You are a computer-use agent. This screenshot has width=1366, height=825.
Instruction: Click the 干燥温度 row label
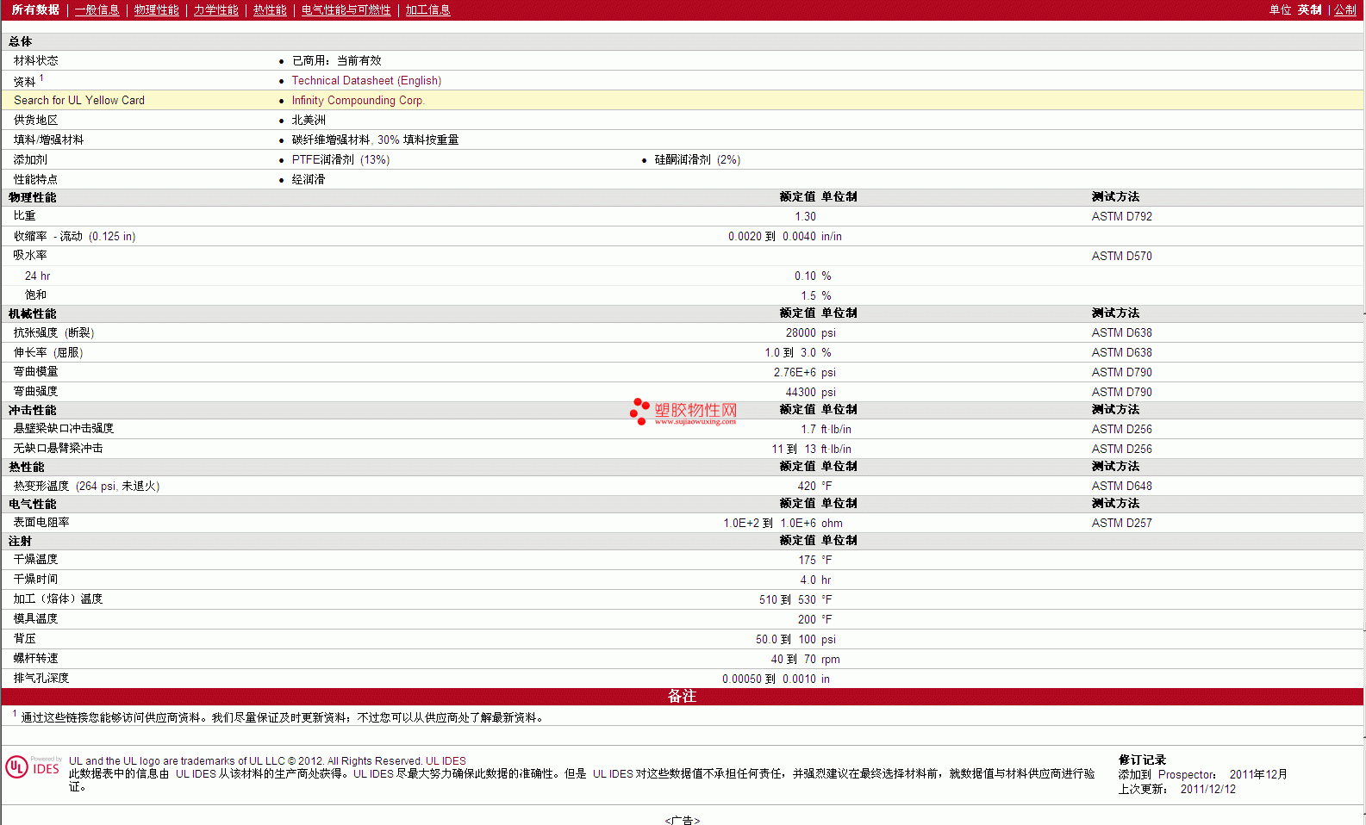(x=35, y=559)
